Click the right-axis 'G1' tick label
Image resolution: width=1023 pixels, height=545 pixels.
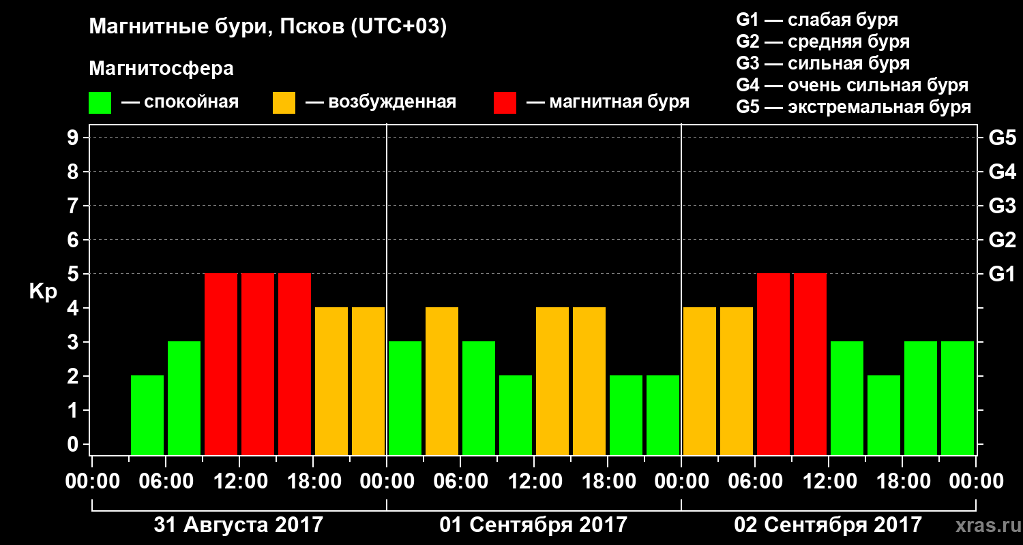[1003, 274]
